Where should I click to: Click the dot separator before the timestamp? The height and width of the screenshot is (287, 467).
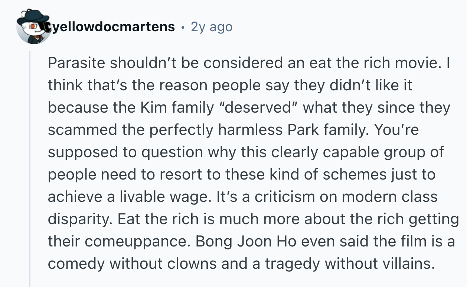pyautogui.click(x=183, y=27)
